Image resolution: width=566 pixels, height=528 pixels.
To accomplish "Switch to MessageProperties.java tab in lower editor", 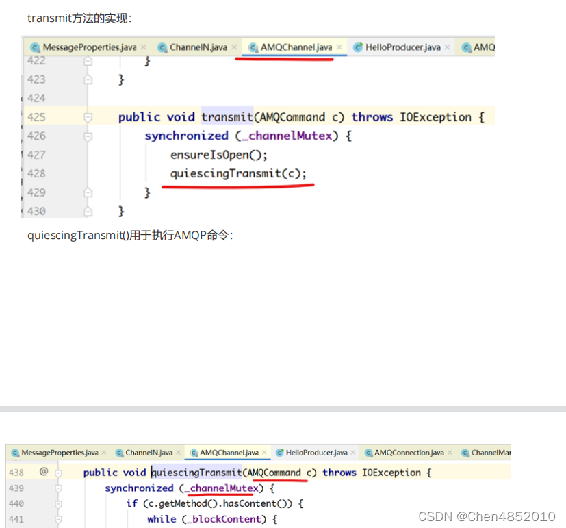I will (60, 453).
